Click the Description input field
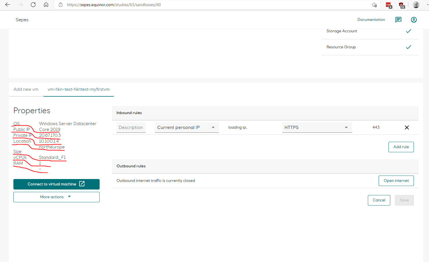This screenshot has width=429, height=262. click(131, 127)
